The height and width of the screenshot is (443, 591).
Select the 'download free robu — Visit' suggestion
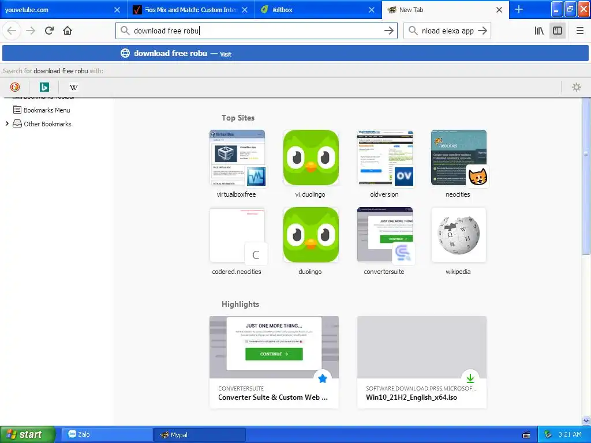pos(295,53)
